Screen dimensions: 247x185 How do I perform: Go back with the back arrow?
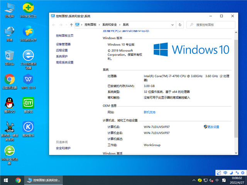tap(54, 25)
